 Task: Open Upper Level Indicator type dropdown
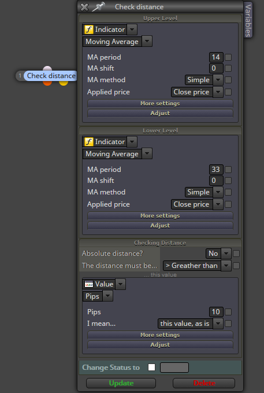(x=132, y=30)
